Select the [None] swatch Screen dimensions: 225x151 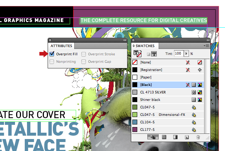pos(168,62)
